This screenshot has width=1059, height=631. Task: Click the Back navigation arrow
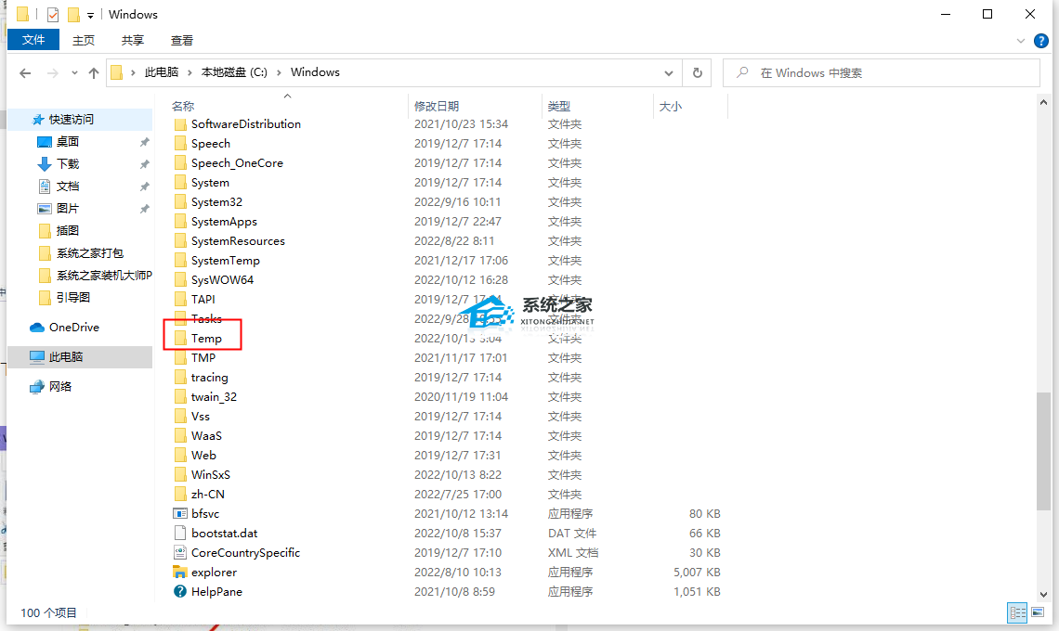tap(25, 73)
